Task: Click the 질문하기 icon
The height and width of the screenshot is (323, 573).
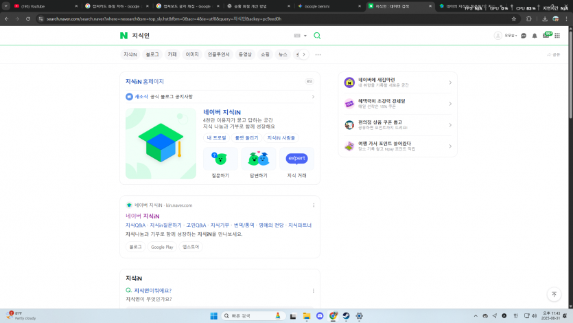Action: tap(220, 159)
